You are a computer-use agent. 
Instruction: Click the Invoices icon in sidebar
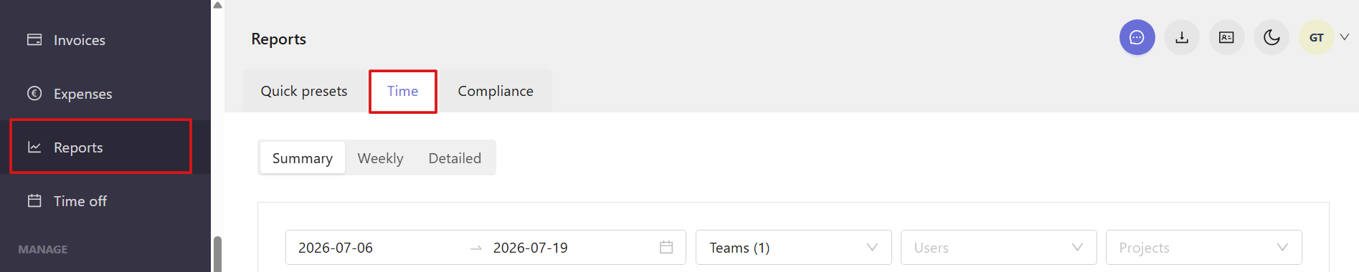tap(34, 39)
